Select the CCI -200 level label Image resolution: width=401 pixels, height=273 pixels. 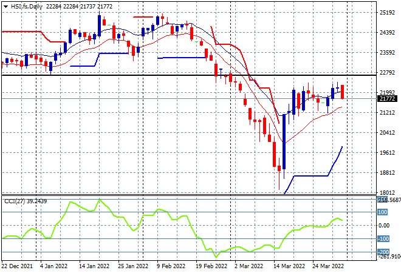383,252
